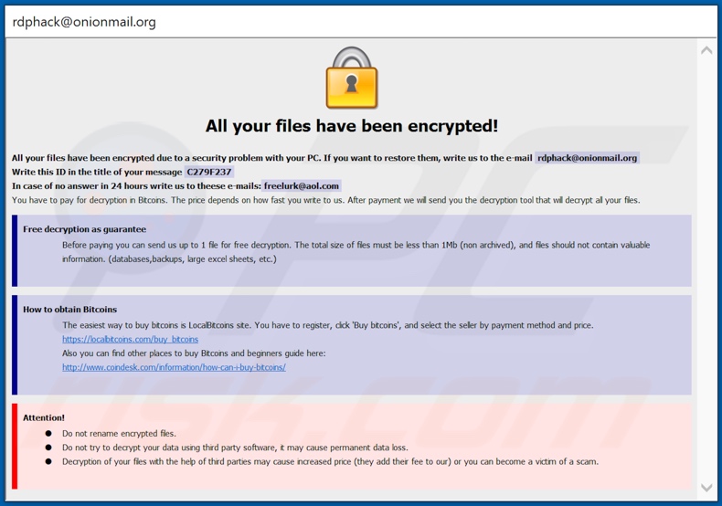Screen dimensions: 722x506
Task: Click the scroll up arrow
Action: 706,50
